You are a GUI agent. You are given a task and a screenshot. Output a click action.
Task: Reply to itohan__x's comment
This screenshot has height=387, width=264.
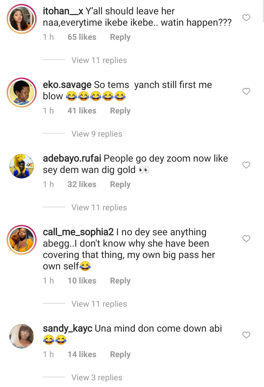(120, 37)
